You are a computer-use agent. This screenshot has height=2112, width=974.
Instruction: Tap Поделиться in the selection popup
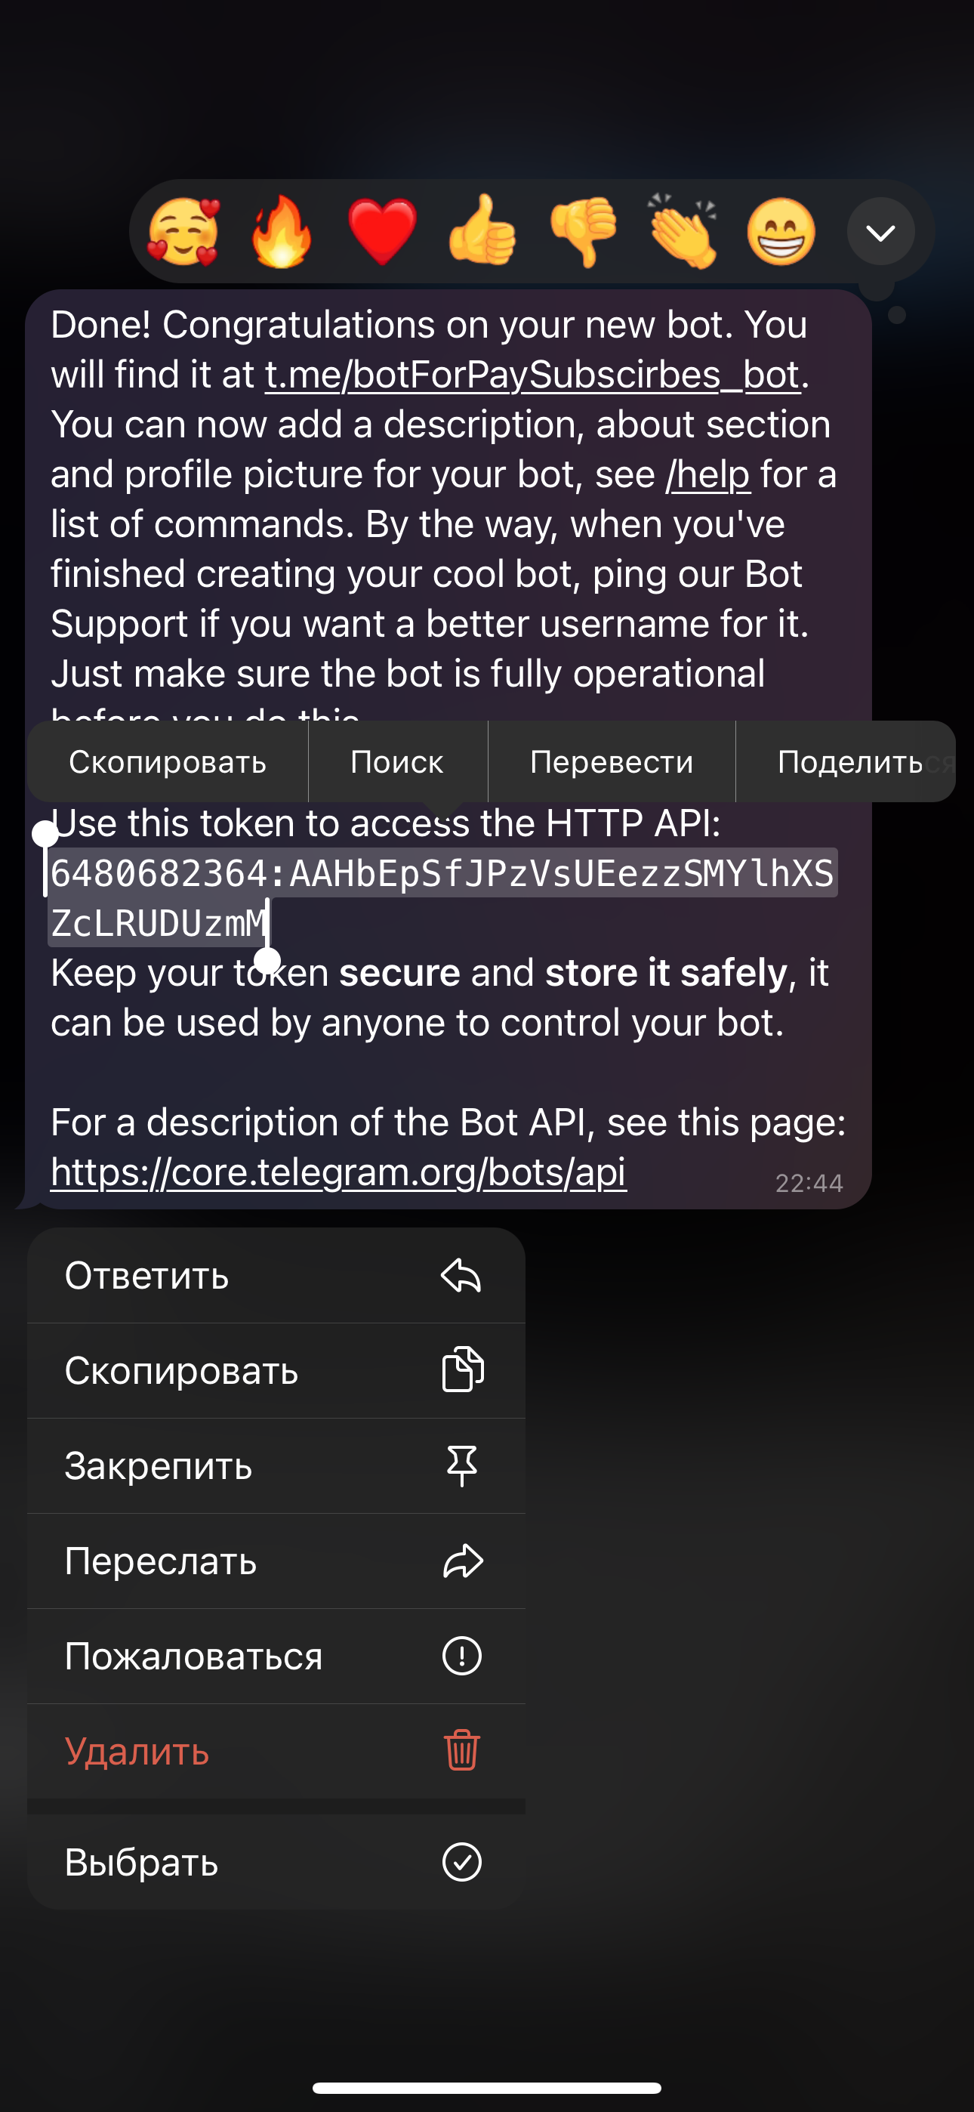tap(849, 761)
